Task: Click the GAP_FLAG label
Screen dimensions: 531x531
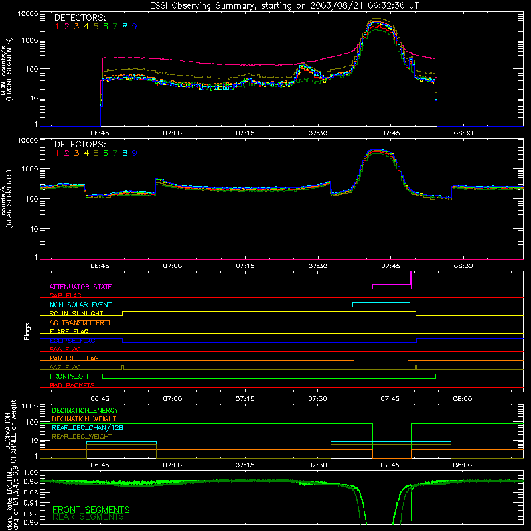Action: click(65, 295)
